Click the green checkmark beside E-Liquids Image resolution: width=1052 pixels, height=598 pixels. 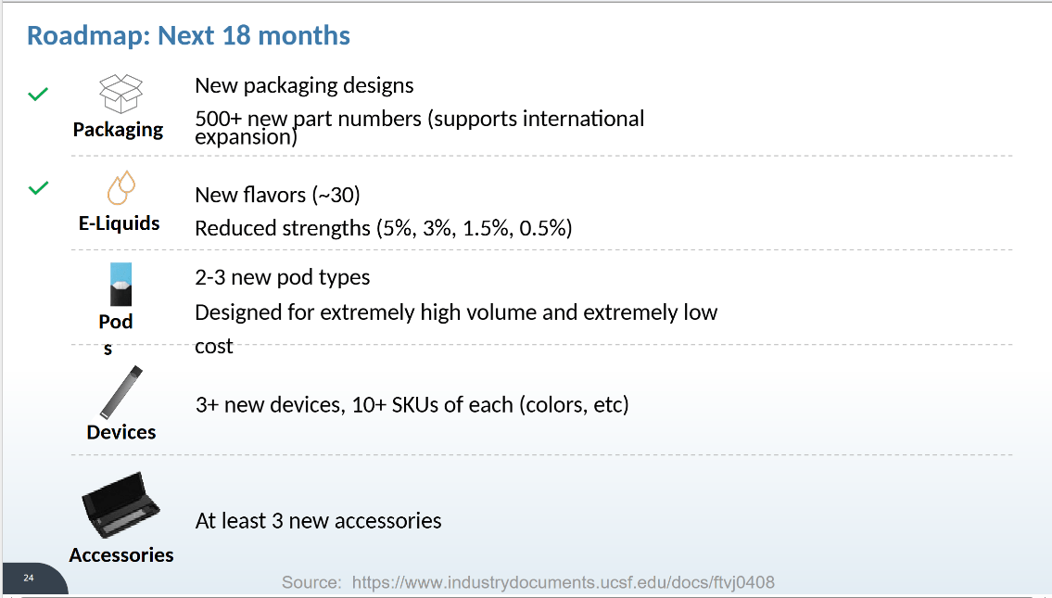tap(38, 188)
